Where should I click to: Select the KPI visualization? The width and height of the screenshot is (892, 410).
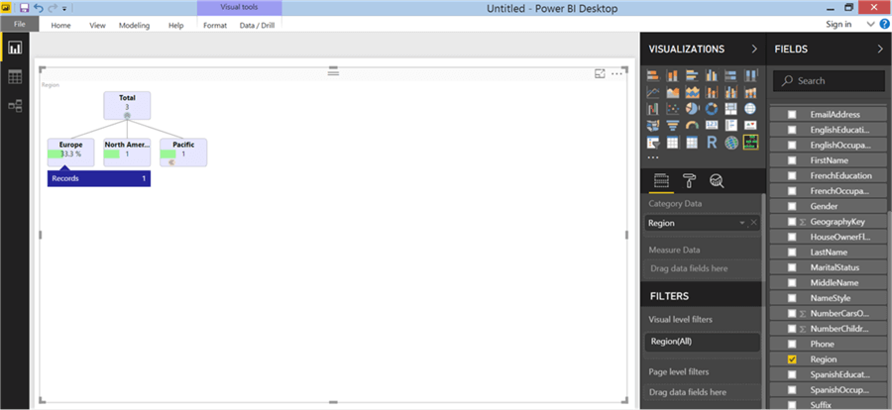coord(750,125)
